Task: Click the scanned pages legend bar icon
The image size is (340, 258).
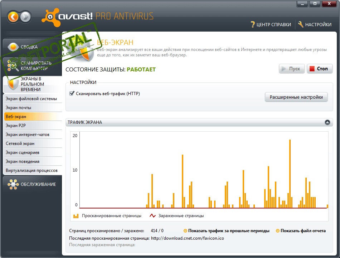Action: tap(76, 216)
